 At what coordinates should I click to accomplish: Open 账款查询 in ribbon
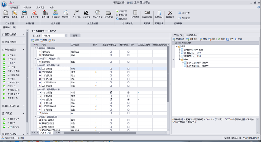[x=121, y=19]
